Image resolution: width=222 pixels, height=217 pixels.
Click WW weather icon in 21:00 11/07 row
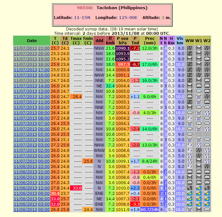[x=189, y=48]
